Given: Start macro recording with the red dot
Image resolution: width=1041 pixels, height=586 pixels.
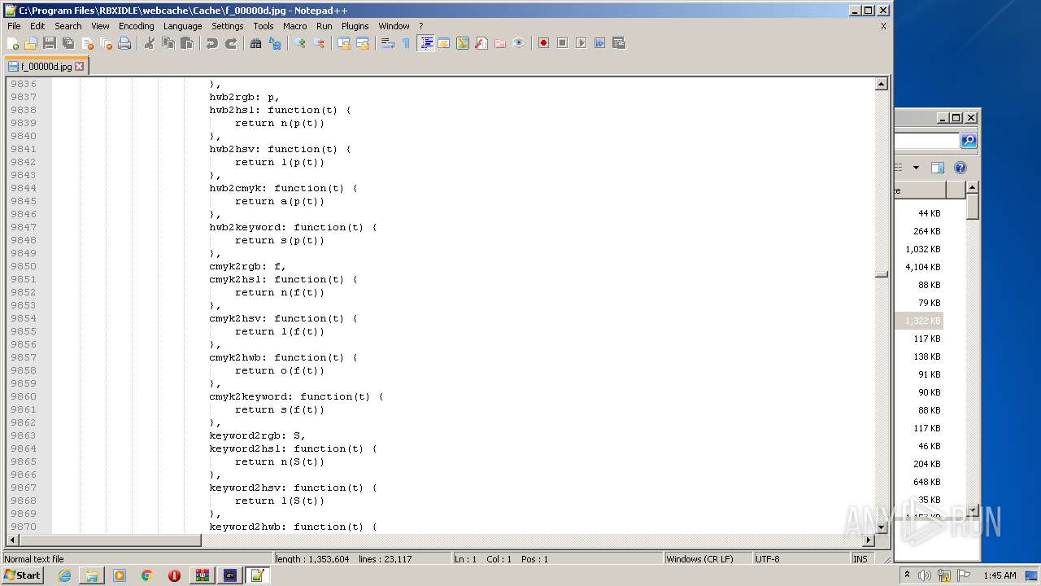Looking at the screenshot, I should 543,43.
